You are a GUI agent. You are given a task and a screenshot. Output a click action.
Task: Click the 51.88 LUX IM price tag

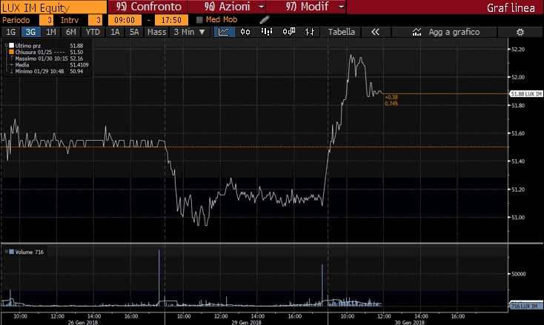click(x=526, y=94)
